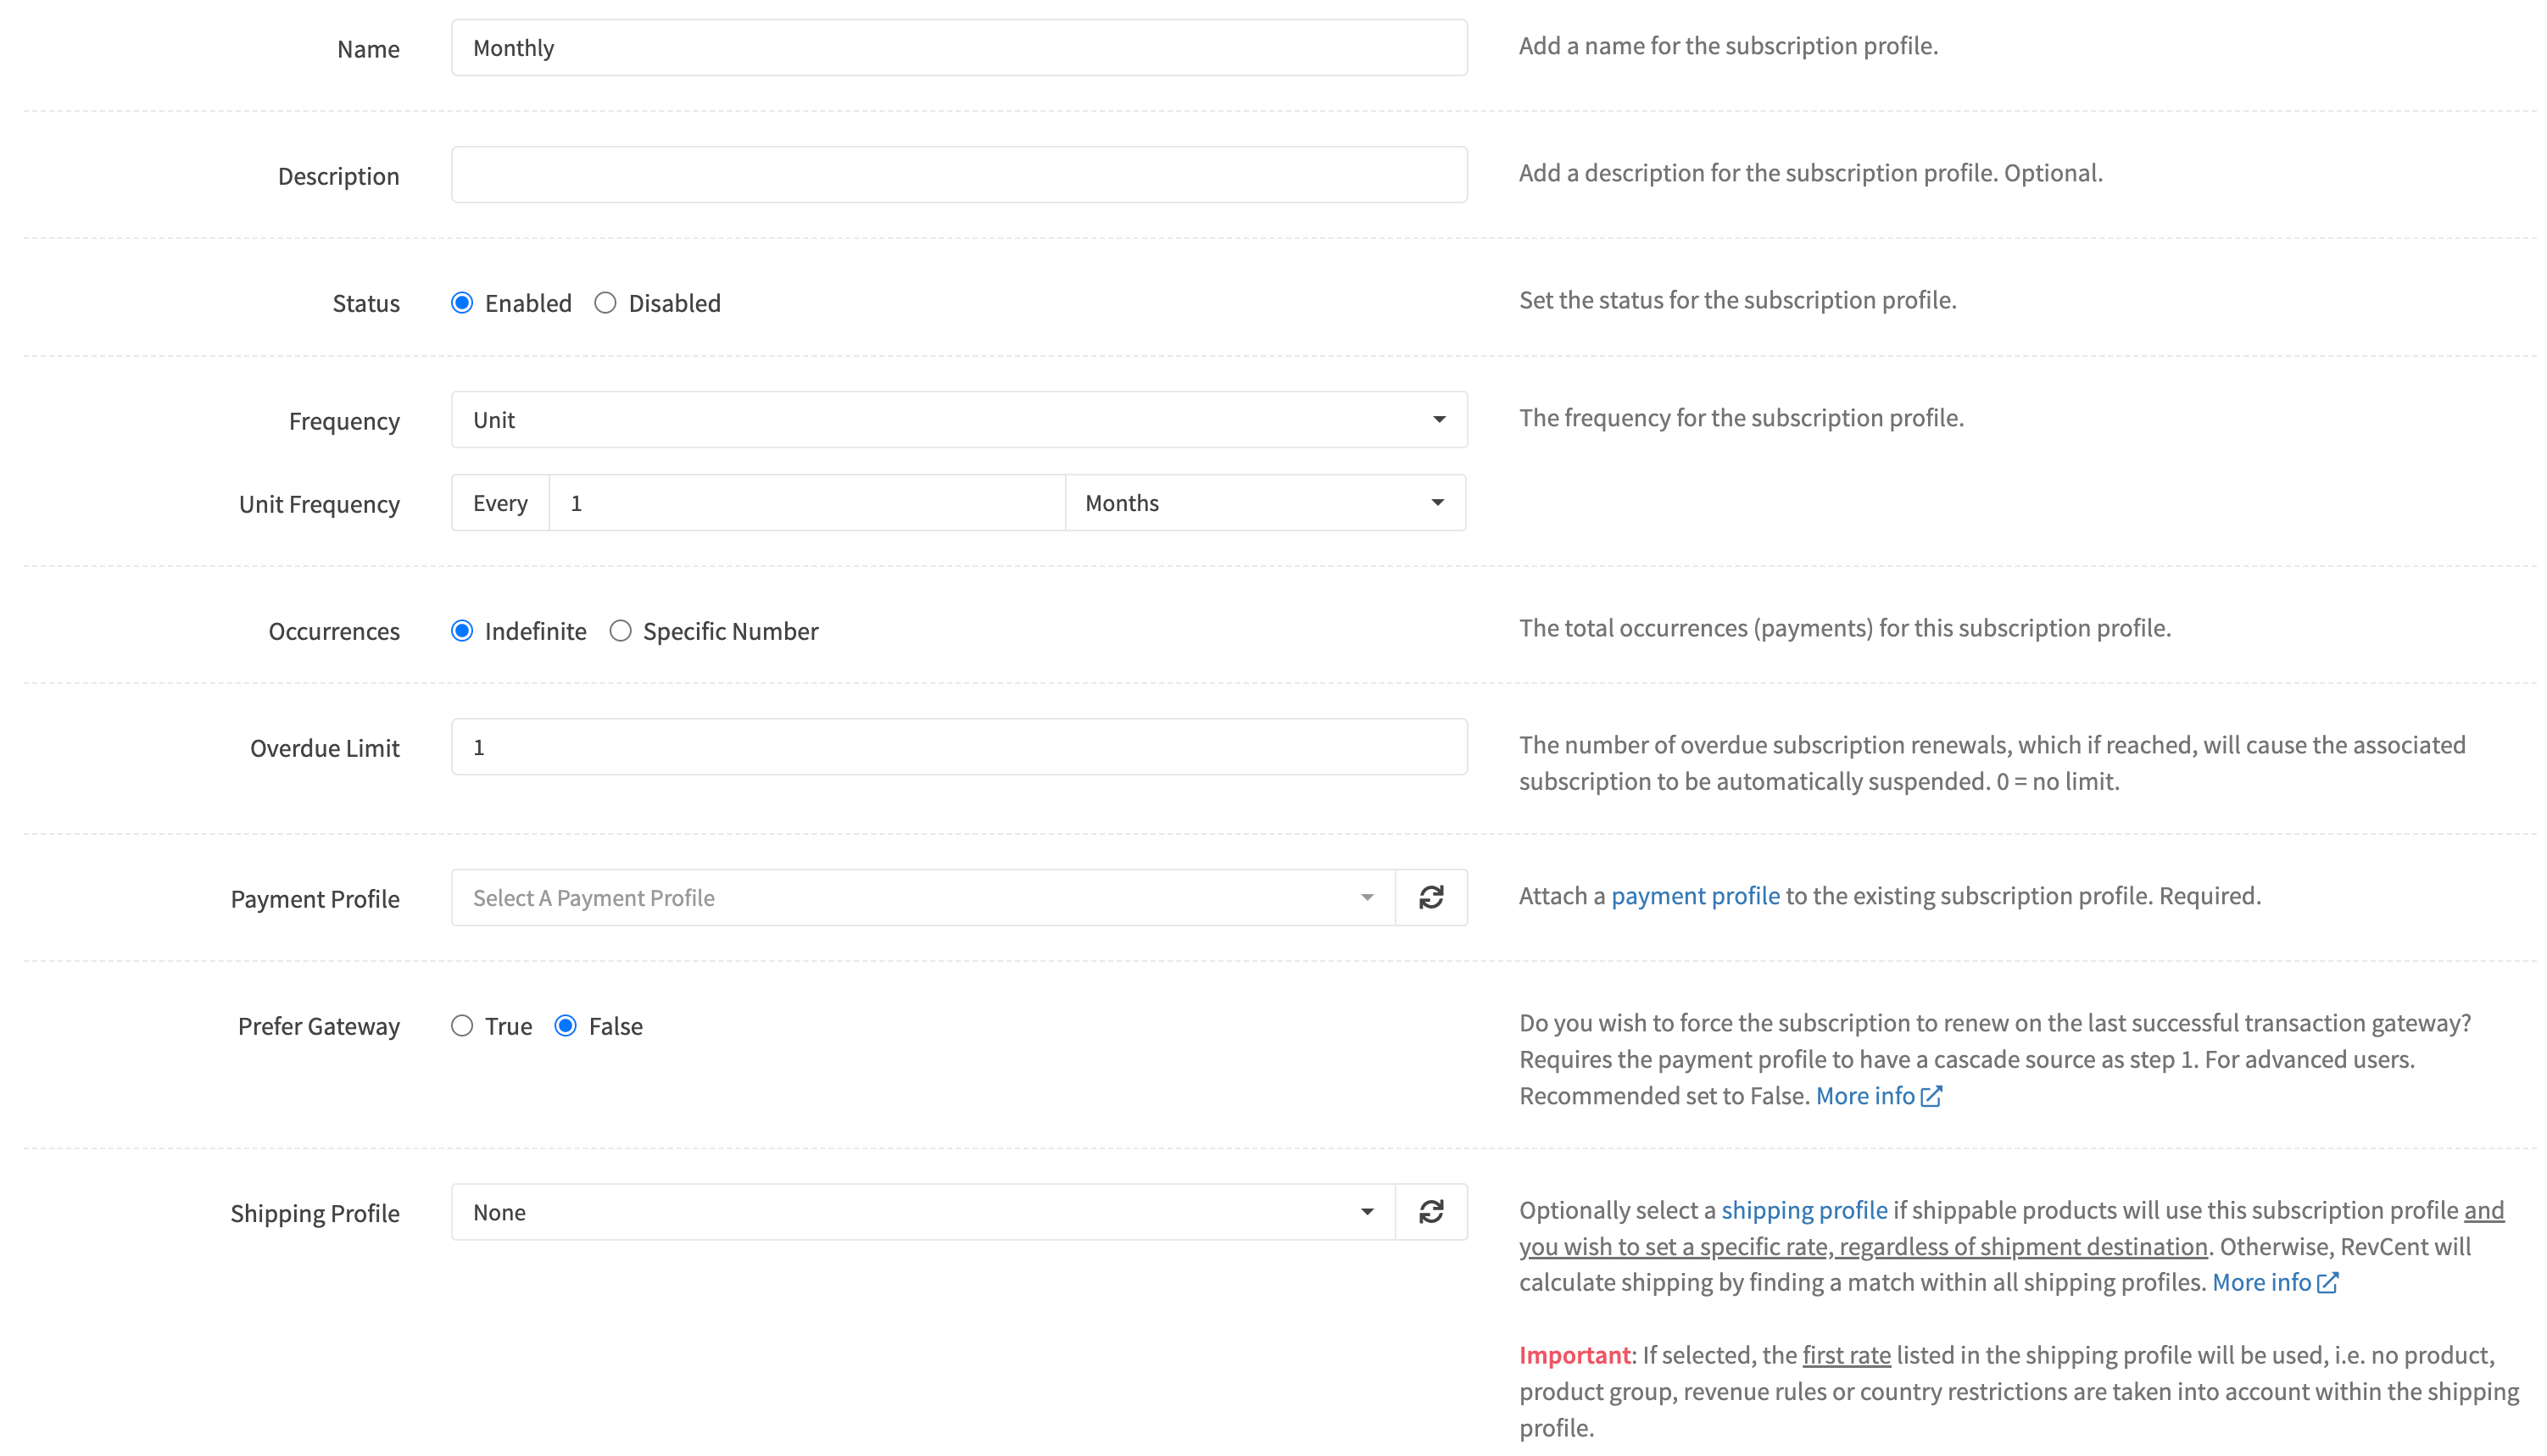The image size is (2547, 1456).
Task: Select the 'Prefer Gateway' label
Action: (319, 1026)
